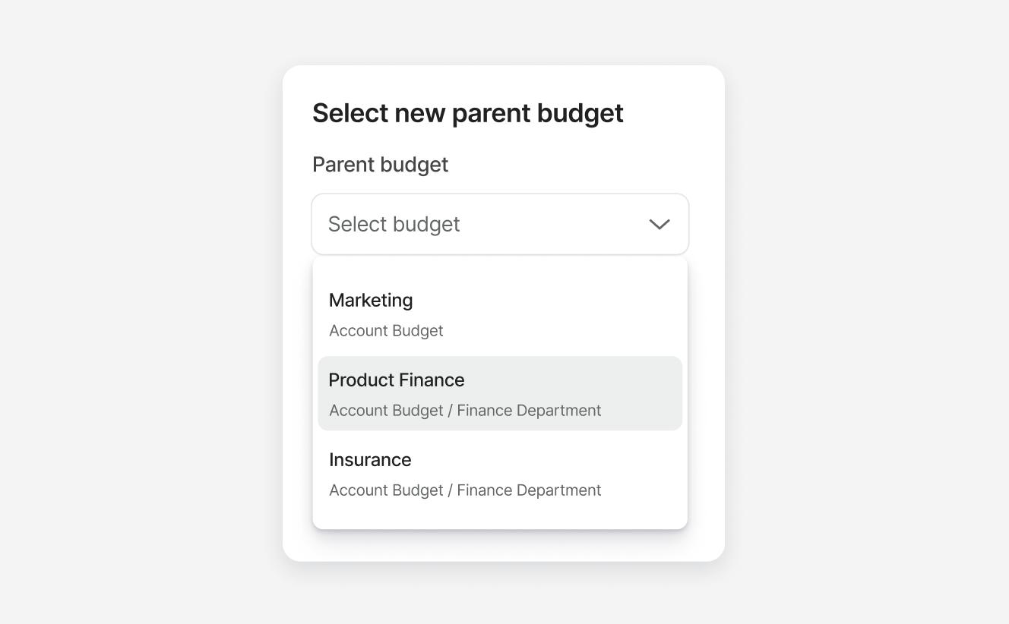
Task: Click the Parent budget field label
Action: pos(380,164)
